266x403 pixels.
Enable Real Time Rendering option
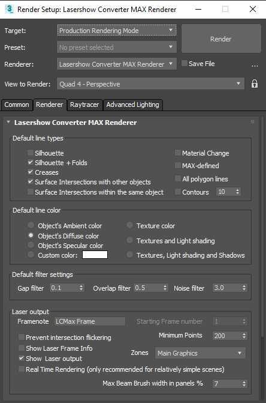pyautogui.click(x=22, y=369)
